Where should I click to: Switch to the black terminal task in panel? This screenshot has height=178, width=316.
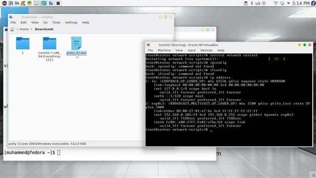click(58, 3)
